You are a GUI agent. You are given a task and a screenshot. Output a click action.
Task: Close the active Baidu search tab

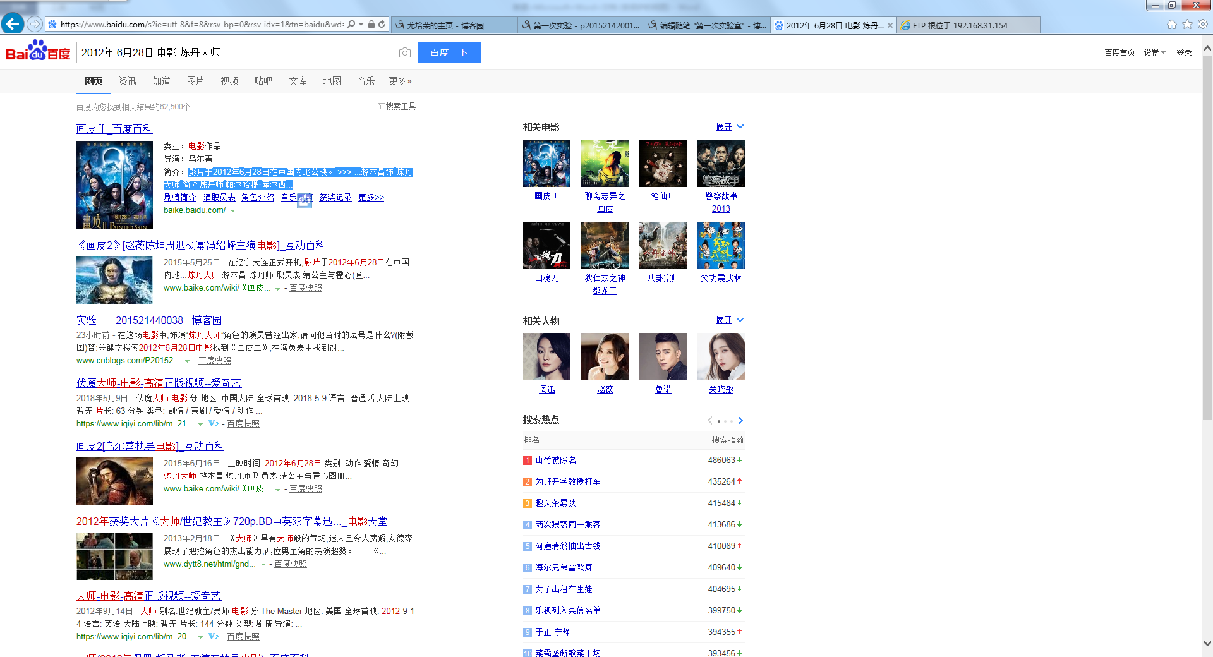[890, 25]
